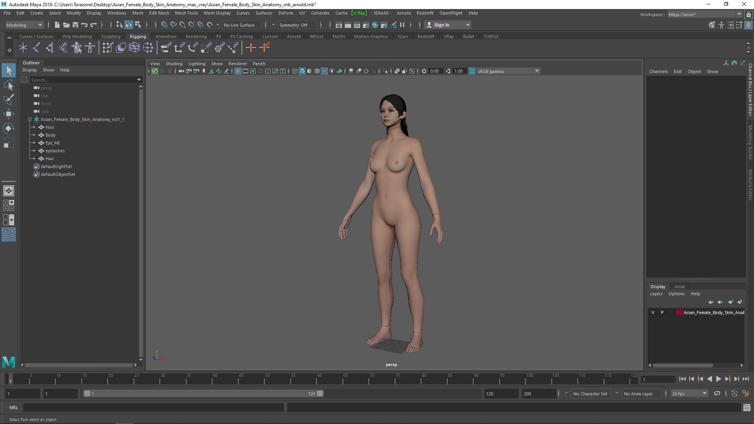Open animation preferences icon
The height and width of the screenshot is (424, 754).
pyautogui.click(x=746, y=393)
